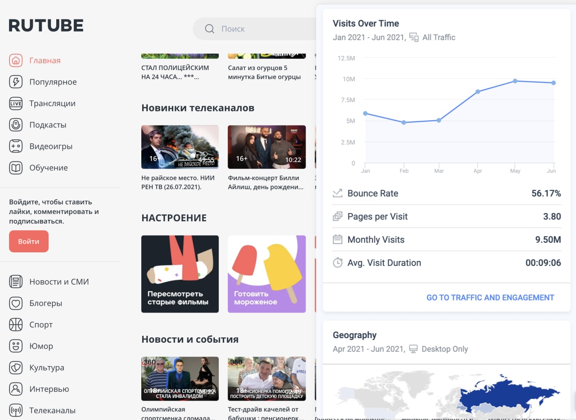Click the Visits Over Time title
The height and width of the screenshot is (420, 576).
366,23
